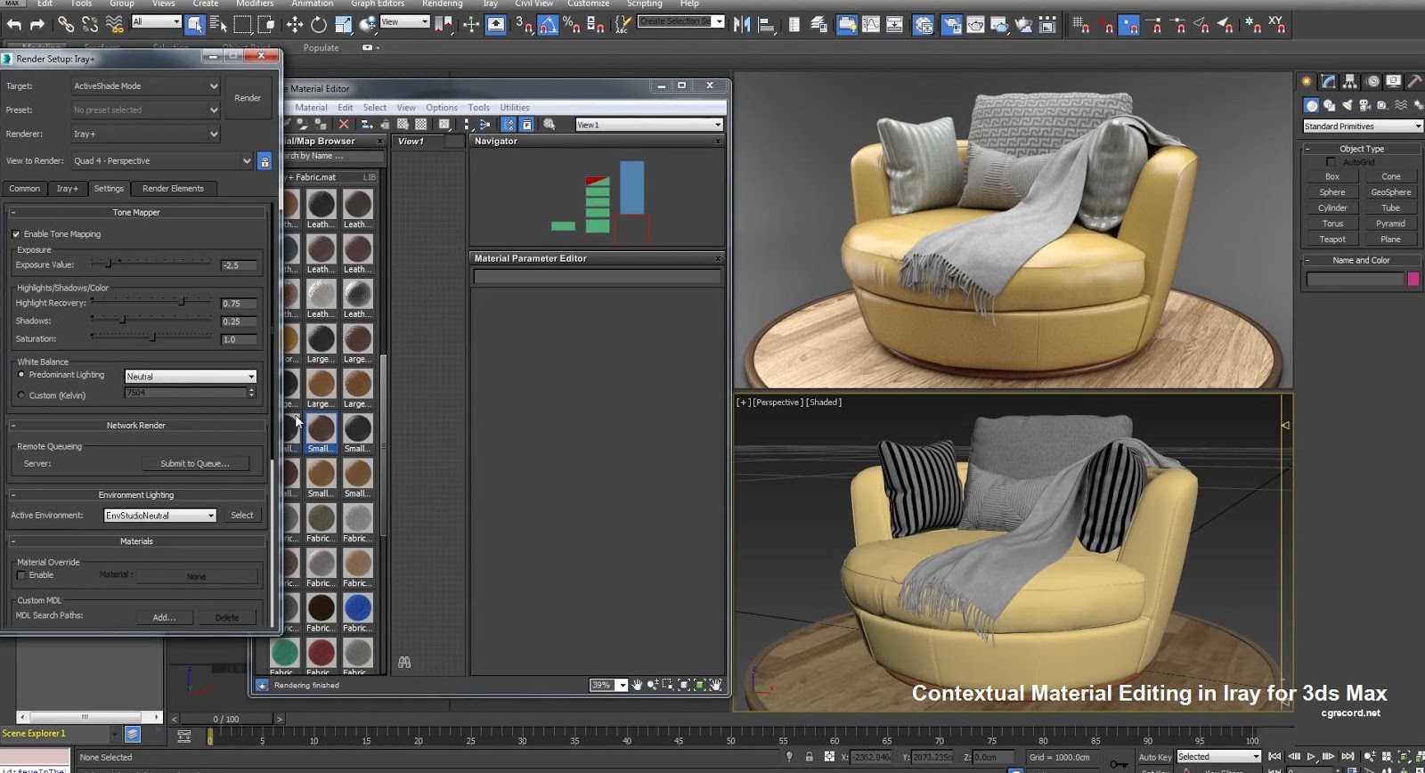Open the Curve Editor from toolbar
This screenshot has width=1425, height=773.
(870, 25)
